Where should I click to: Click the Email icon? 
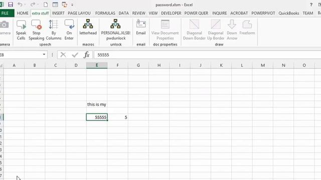141,27
